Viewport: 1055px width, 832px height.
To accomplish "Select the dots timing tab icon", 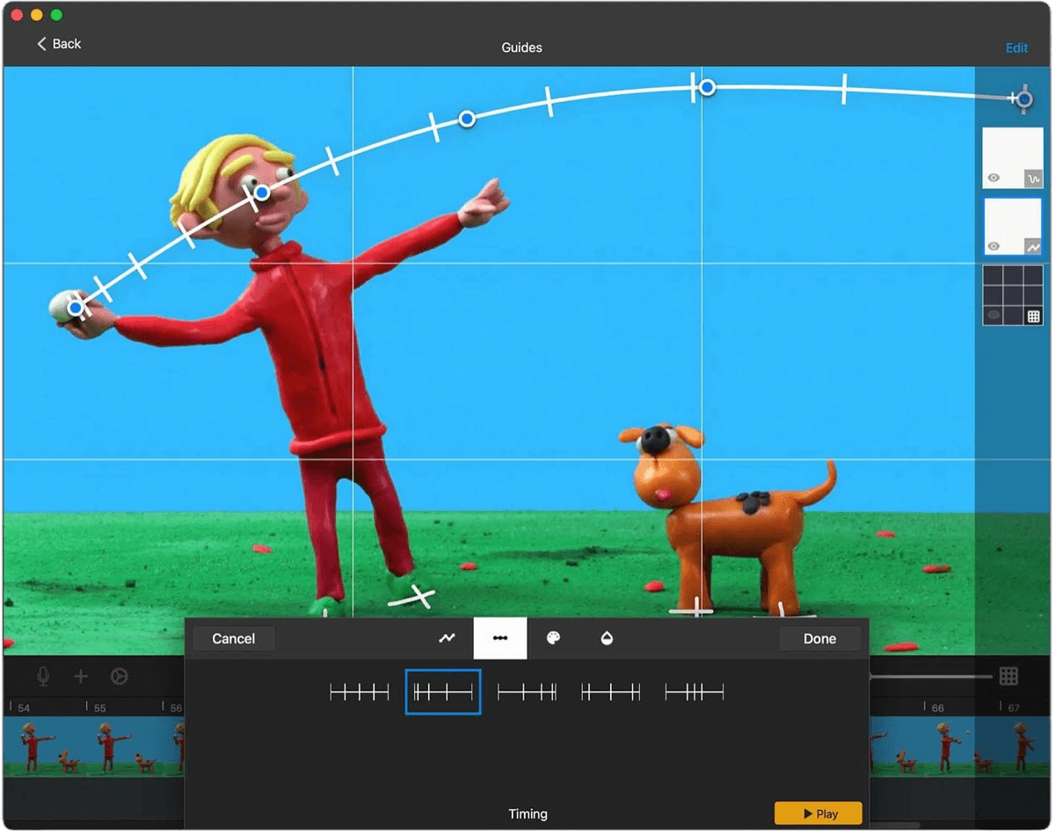I will click(x=499, y=639).
